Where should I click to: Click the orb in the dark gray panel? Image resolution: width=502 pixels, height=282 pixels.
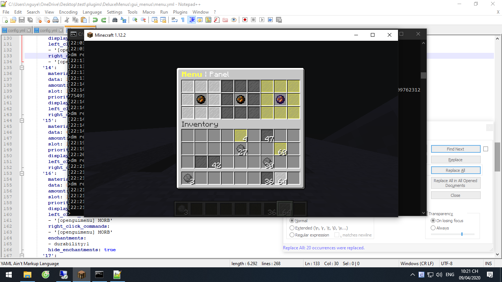(241, 100)
